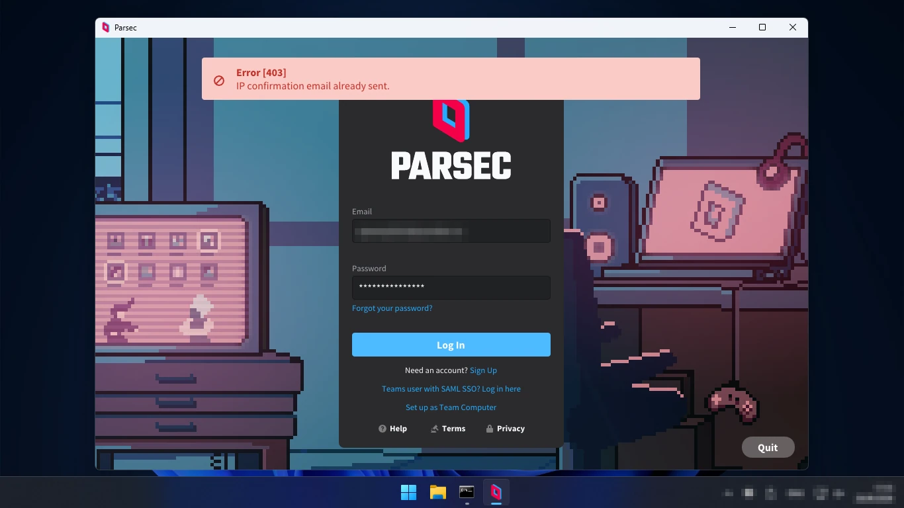This screenshot has height=508, width=904.
Task: Open the Help link
Action: pyautogui.click(x=392, y=429)
